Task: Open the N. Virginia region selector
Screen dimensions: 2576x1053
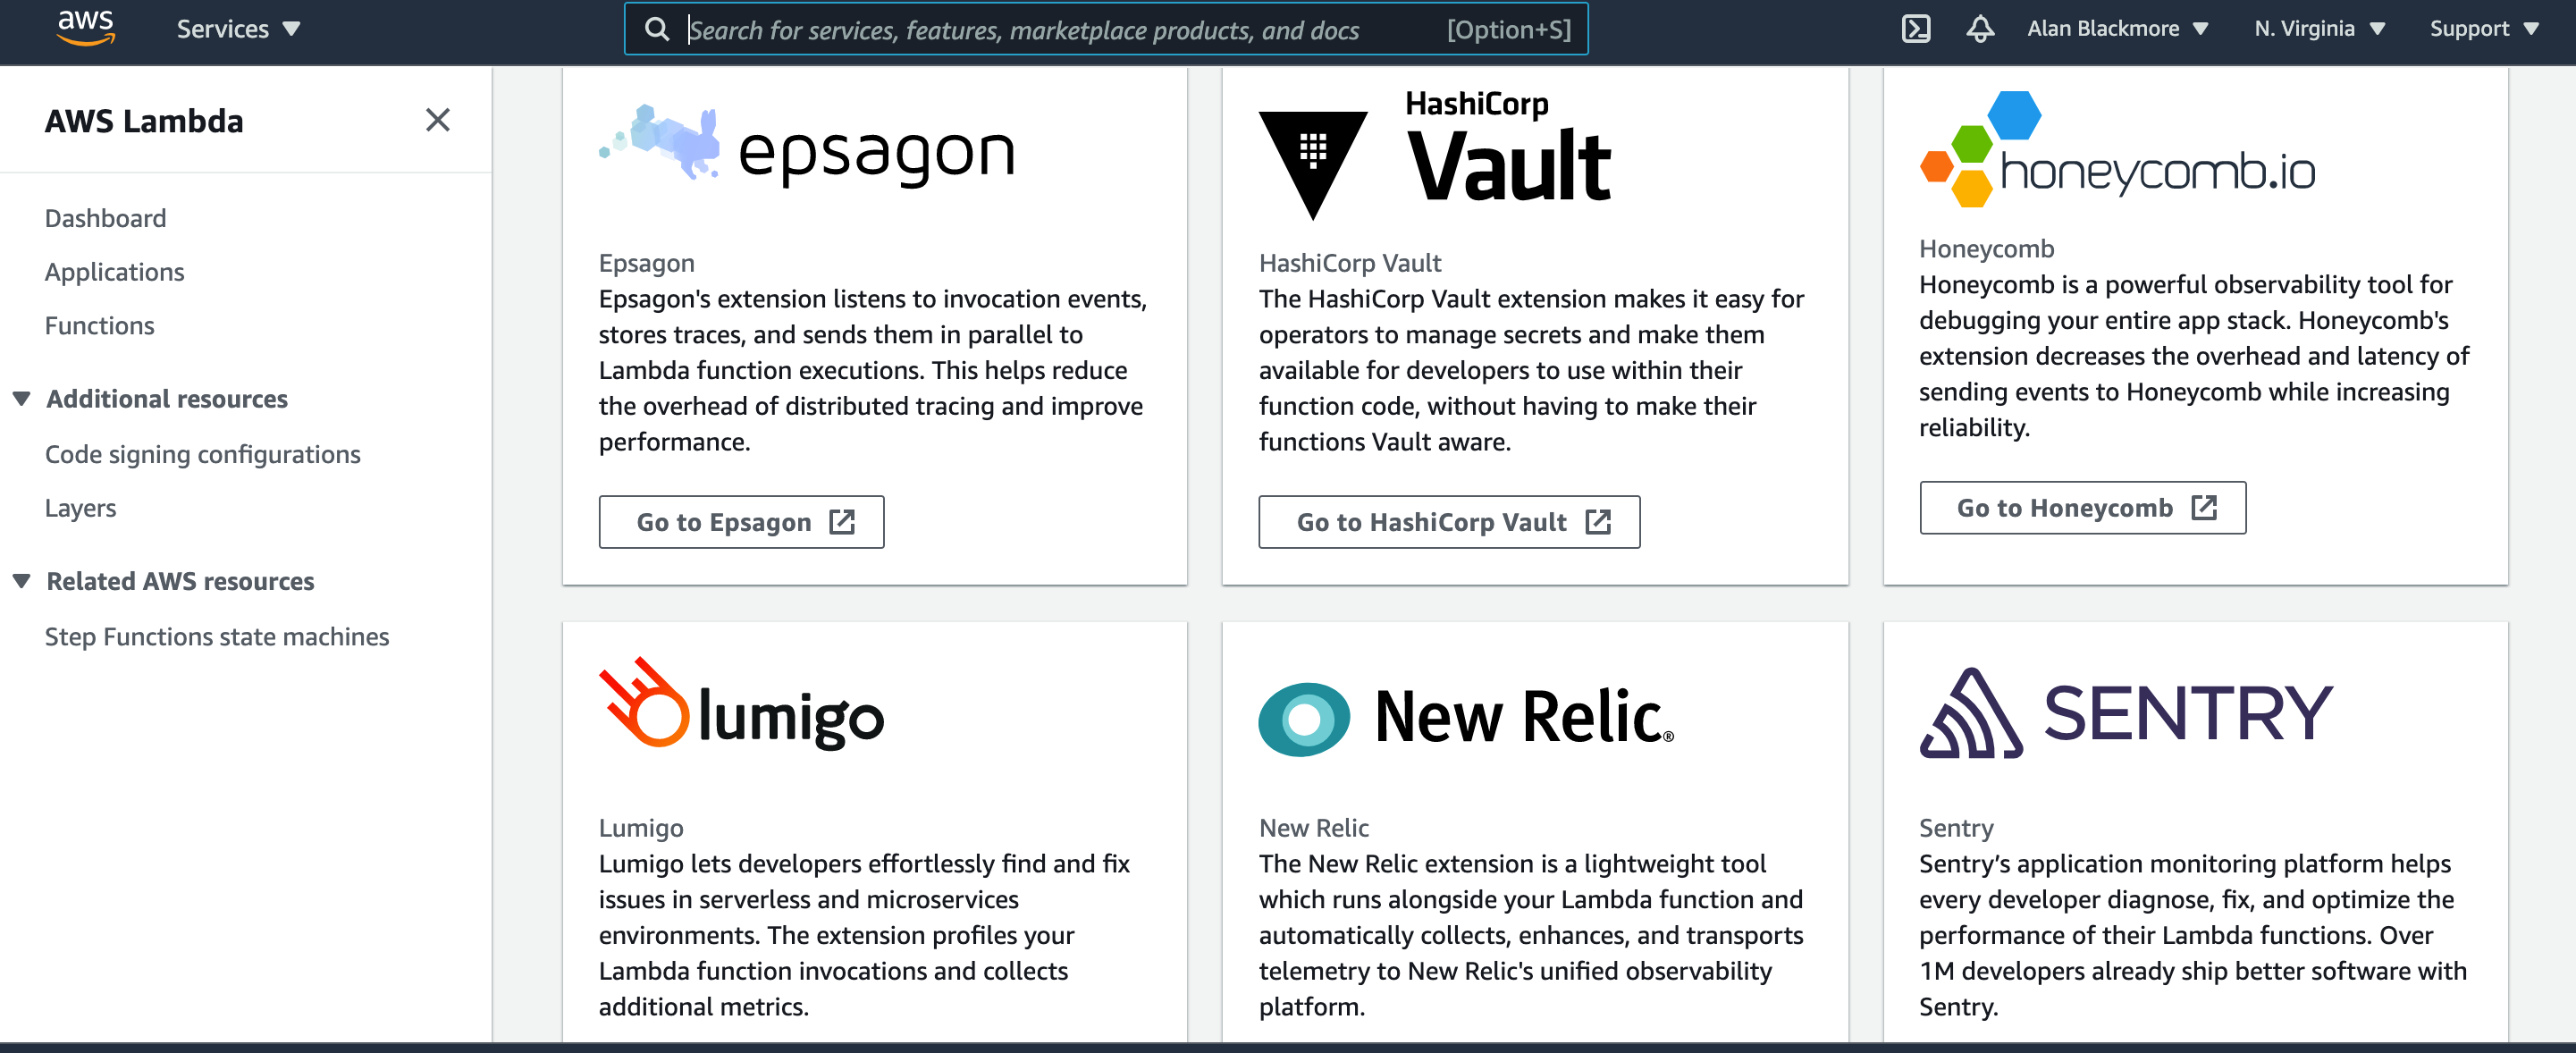Action: pyautogui.click(x=2319, y=29)
